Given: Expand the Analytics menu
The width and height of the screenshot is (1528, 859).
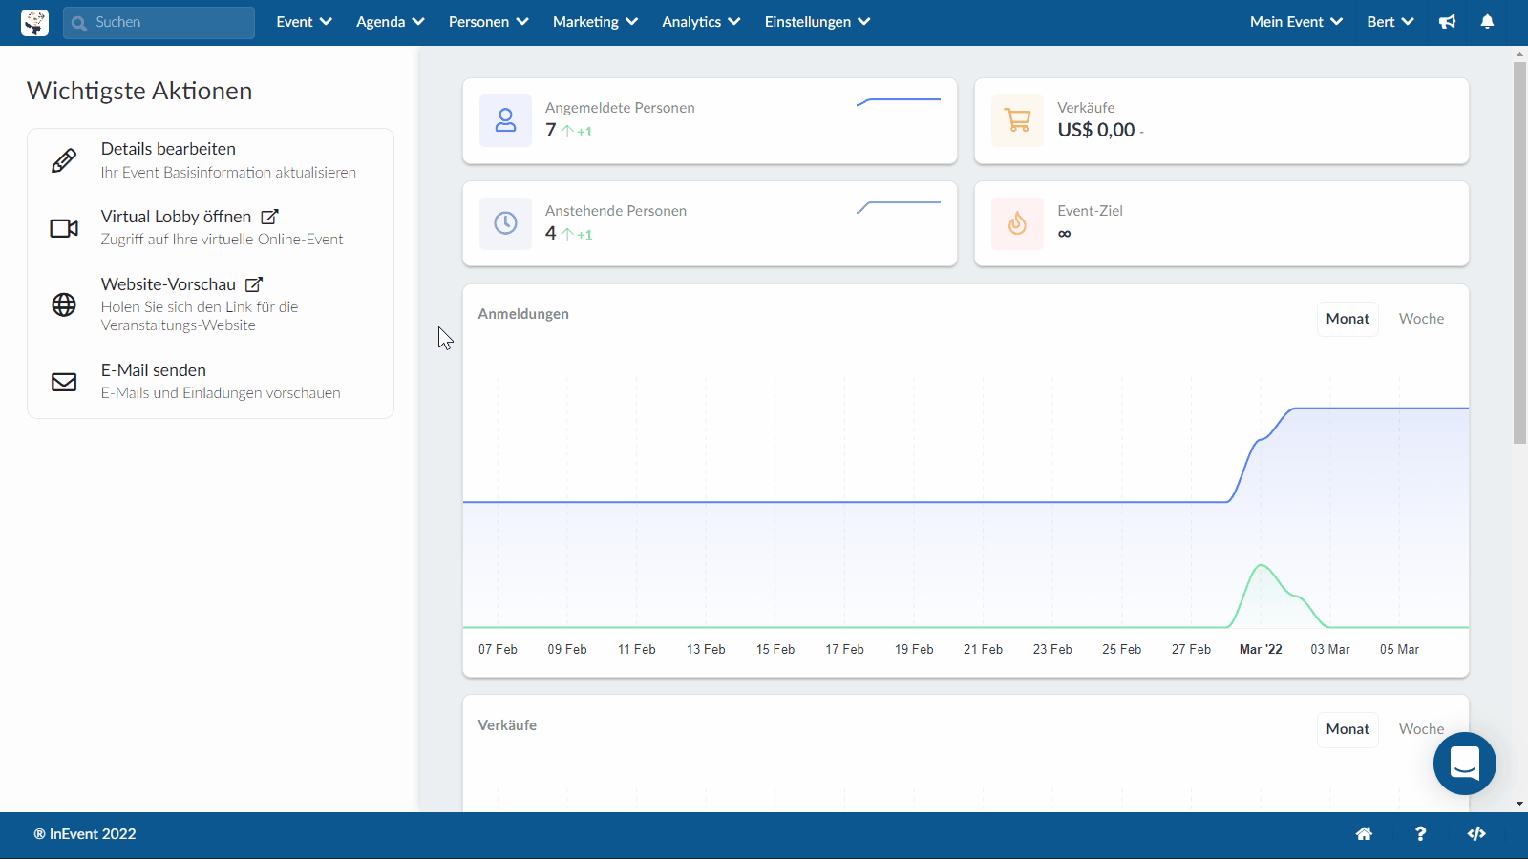Looking at the screenshot, I should [701, 22].
